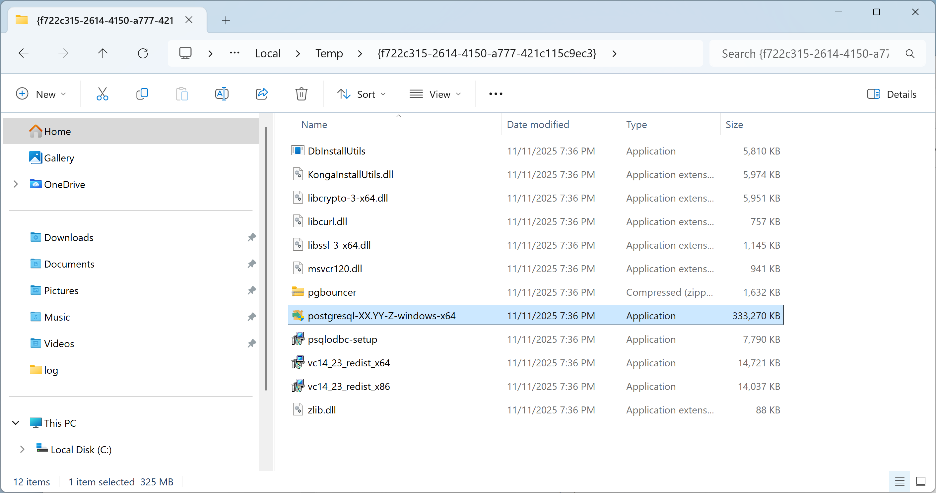Collapse the This PC tree node
The width and height of the screenshot is (936, 493).
click(16, 423)
